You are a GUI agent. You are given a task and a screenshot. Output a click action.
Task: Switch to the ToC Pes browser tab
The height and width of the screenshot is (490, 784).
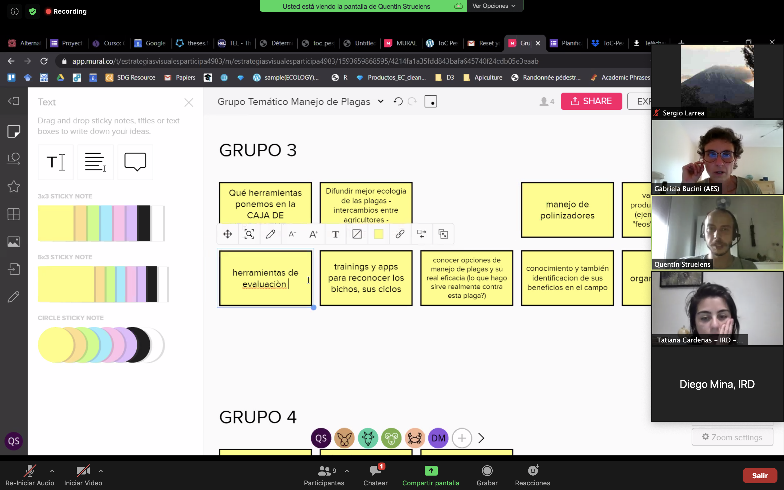(443, 43)
